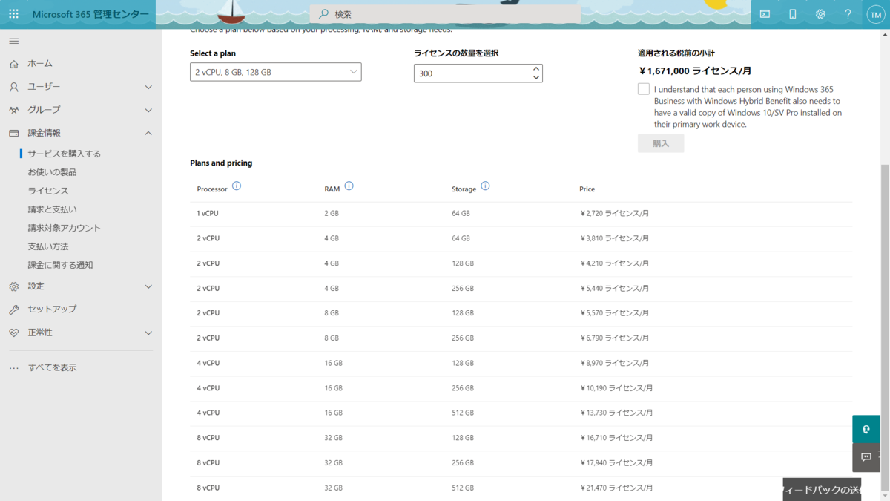
Task: Open the Select a plan dropdown
Action: pos(276,72)
